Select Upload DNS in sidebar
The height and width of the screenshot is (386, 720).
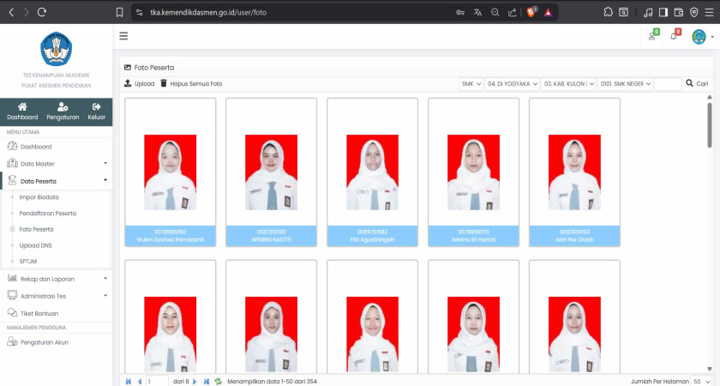35,245
